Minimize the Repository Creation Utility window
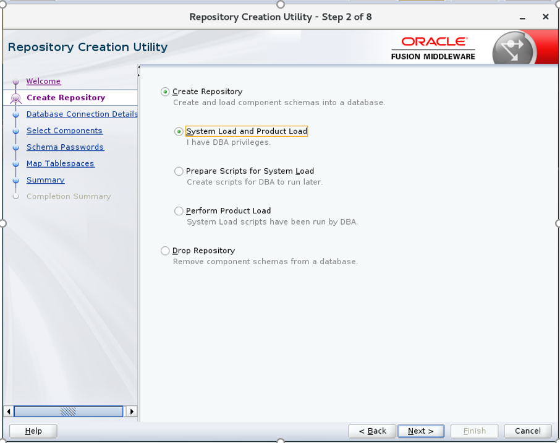560x443 pixels. 522,18
